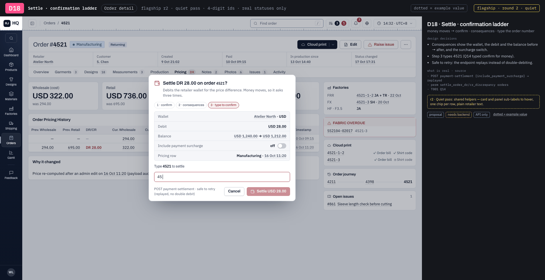Screen dimensions: 545x280
Task: Open Orders from sidebar
Action: 11,140
